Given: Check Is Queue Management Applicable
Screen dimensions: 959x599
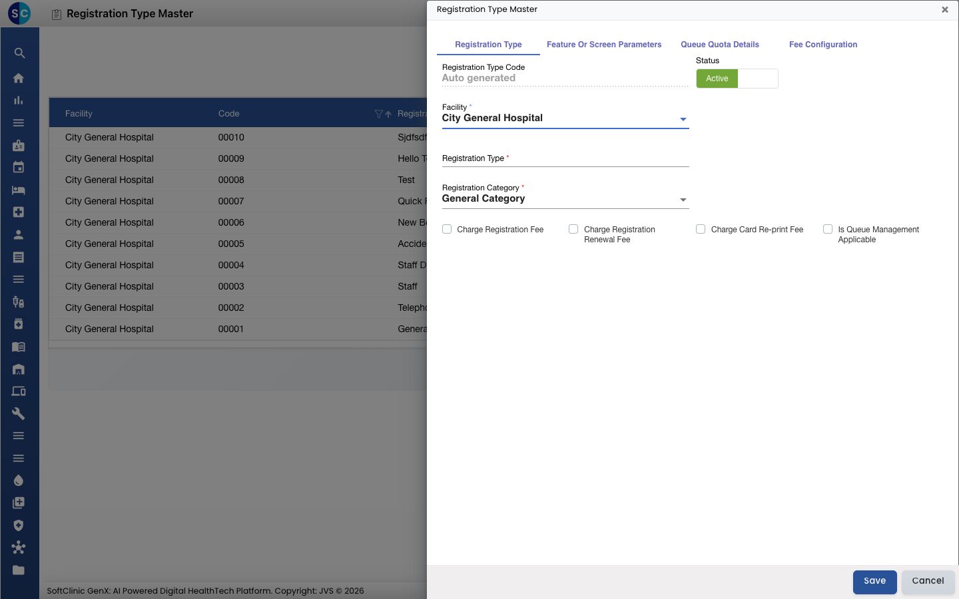Looking at the screenshot, I should click(828, 229).
